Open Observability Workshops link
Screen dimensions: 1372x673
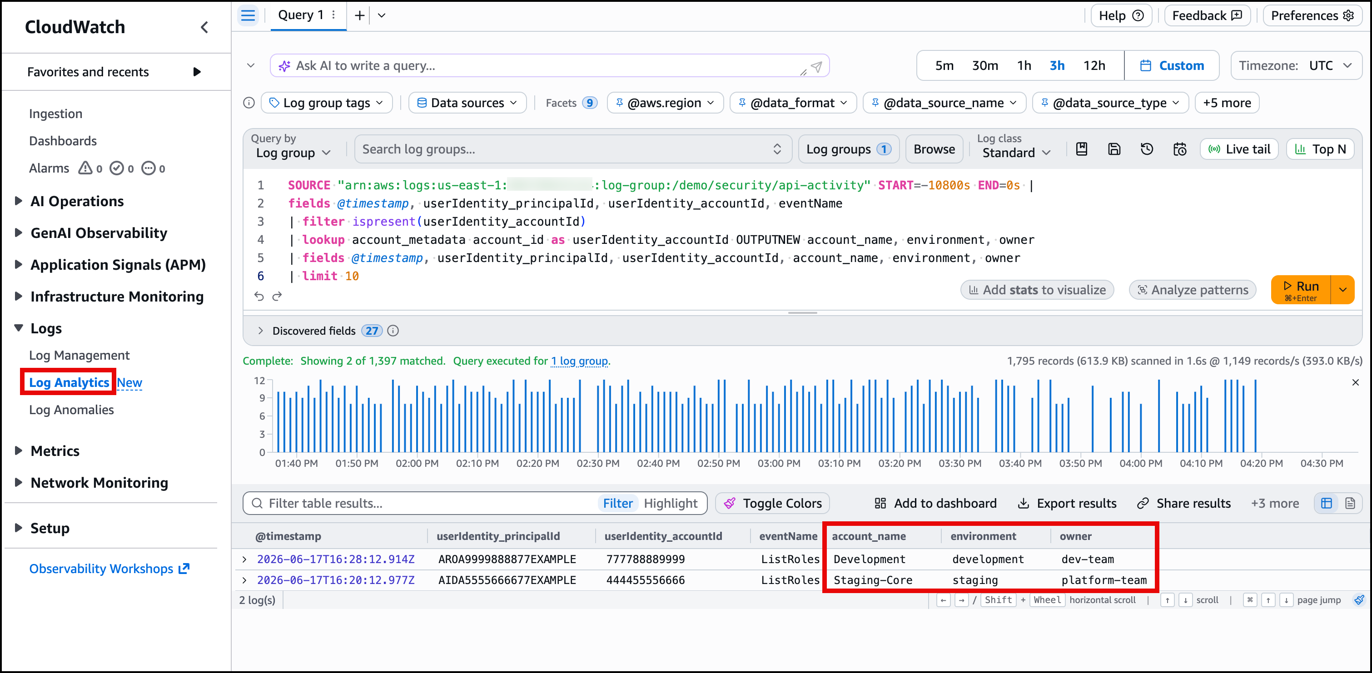[x=109, y=569]
